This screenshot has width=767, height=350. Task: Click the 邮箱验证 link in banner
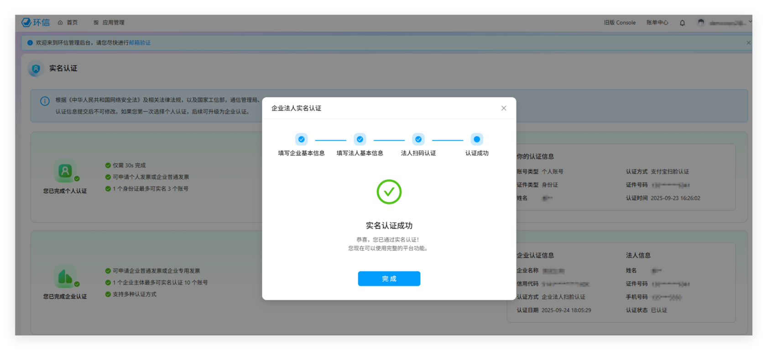pos(140,43)
